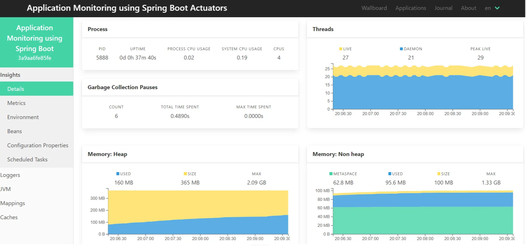
Task: Click the uptime value 0d 0h 37m 40s
Action: point(138,58)
